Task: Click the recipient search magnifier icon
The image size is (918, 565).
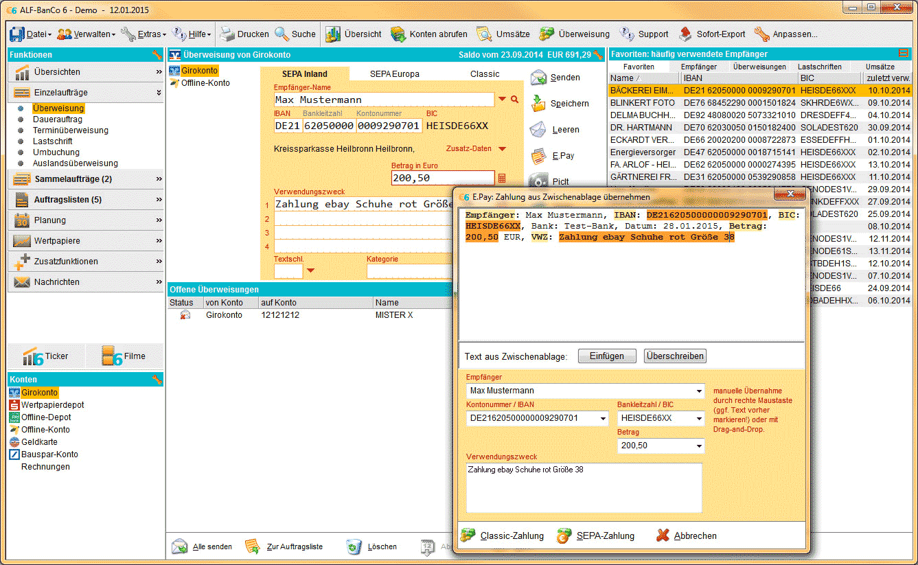Action: (515, 100)
